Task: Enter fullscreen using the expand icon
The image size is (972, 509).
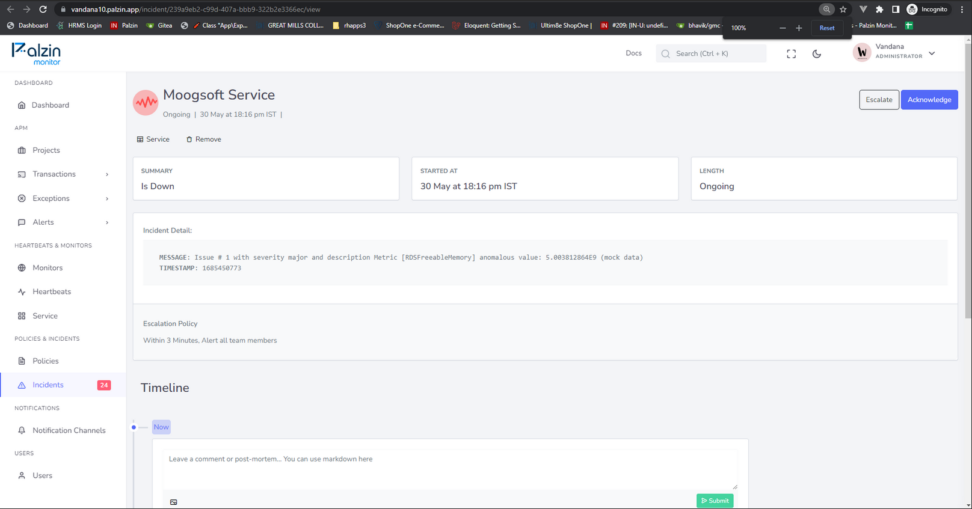Action: tap(792, 53)
